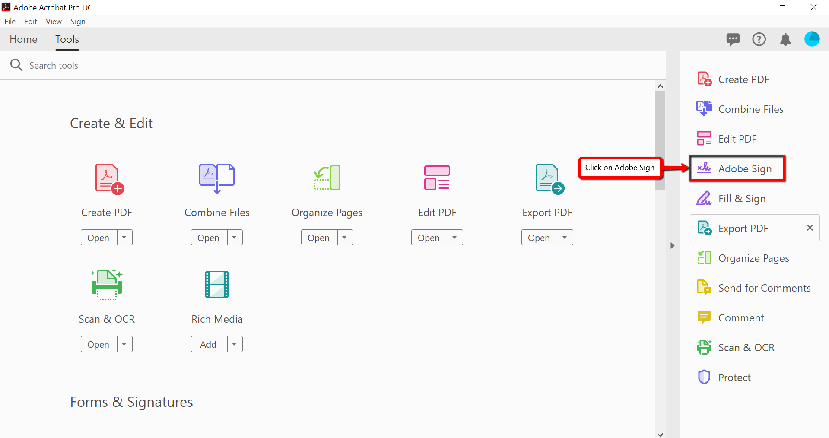Expand dropdown arrow next to Rich Media Add
Screen dimensions: 829x438
235,344
